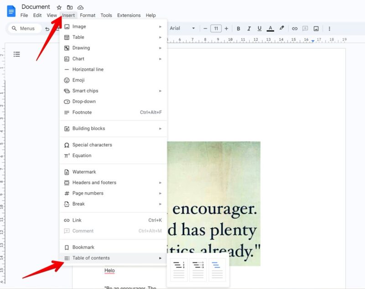The image size is (365, 289).
Task: Star the document
Action: pyautogui.click(x=59, y=7)
